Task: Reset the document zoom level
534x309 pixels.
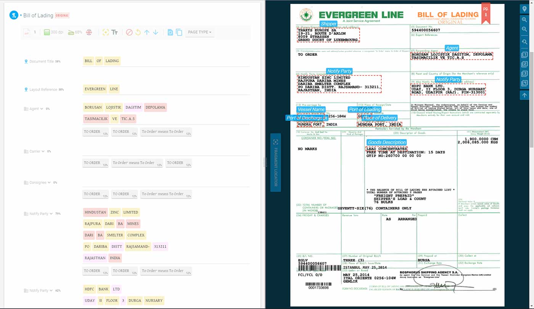Action: (x=524, y=42)
